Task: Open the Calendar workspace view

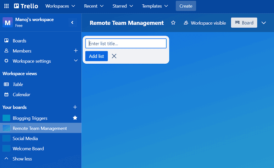Action: click(x=22, y=95)
